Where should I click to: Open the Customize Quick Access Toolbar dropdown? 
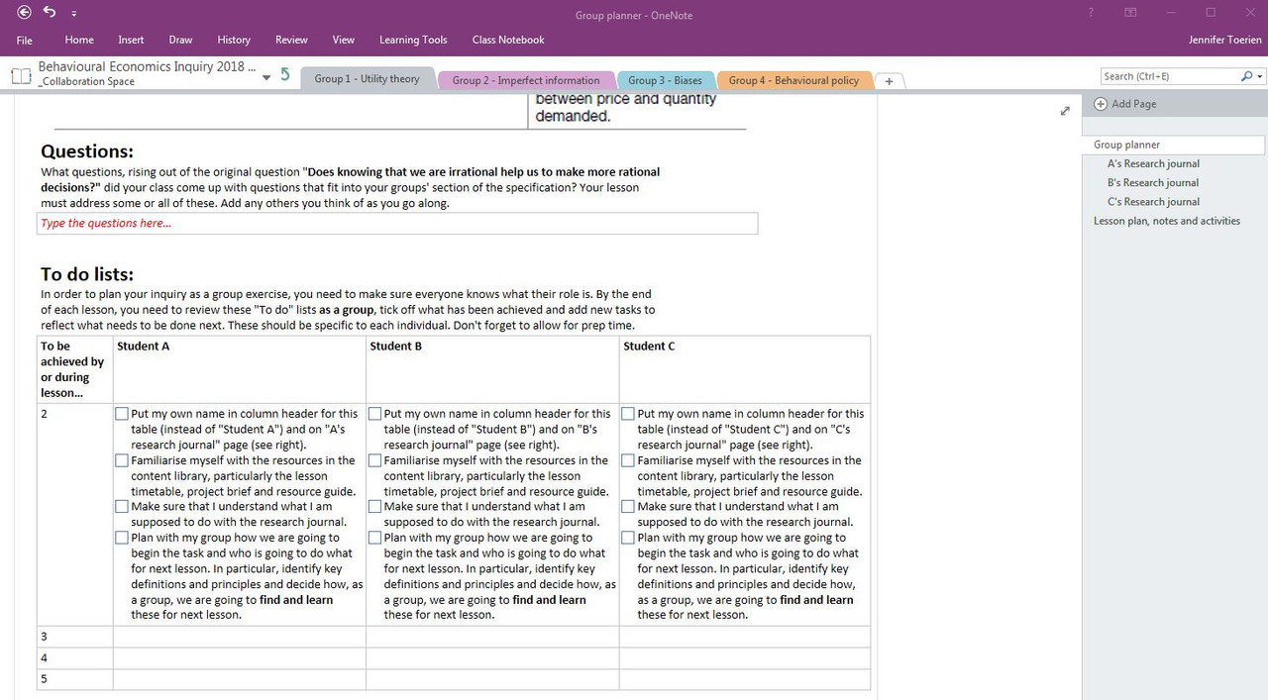pos(74,14)
